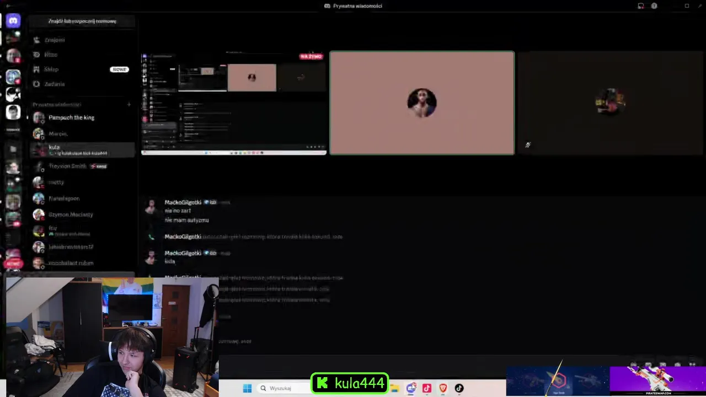Screen dimensions: 706x397
Task: Open the Treyvion Smith conversation
Action: click(x=82, y=166)
